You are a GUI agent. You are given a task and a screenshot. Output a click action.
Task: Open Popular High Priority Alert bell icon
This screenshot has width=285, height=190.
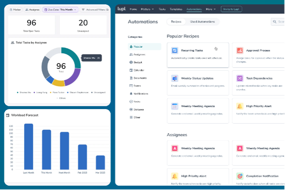click(240, 106)
